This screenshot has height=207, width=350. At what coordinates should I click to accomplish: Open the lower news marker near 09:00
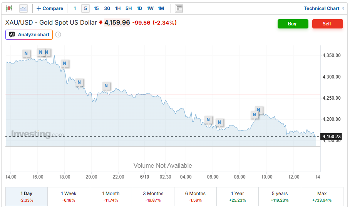point(254,115)
